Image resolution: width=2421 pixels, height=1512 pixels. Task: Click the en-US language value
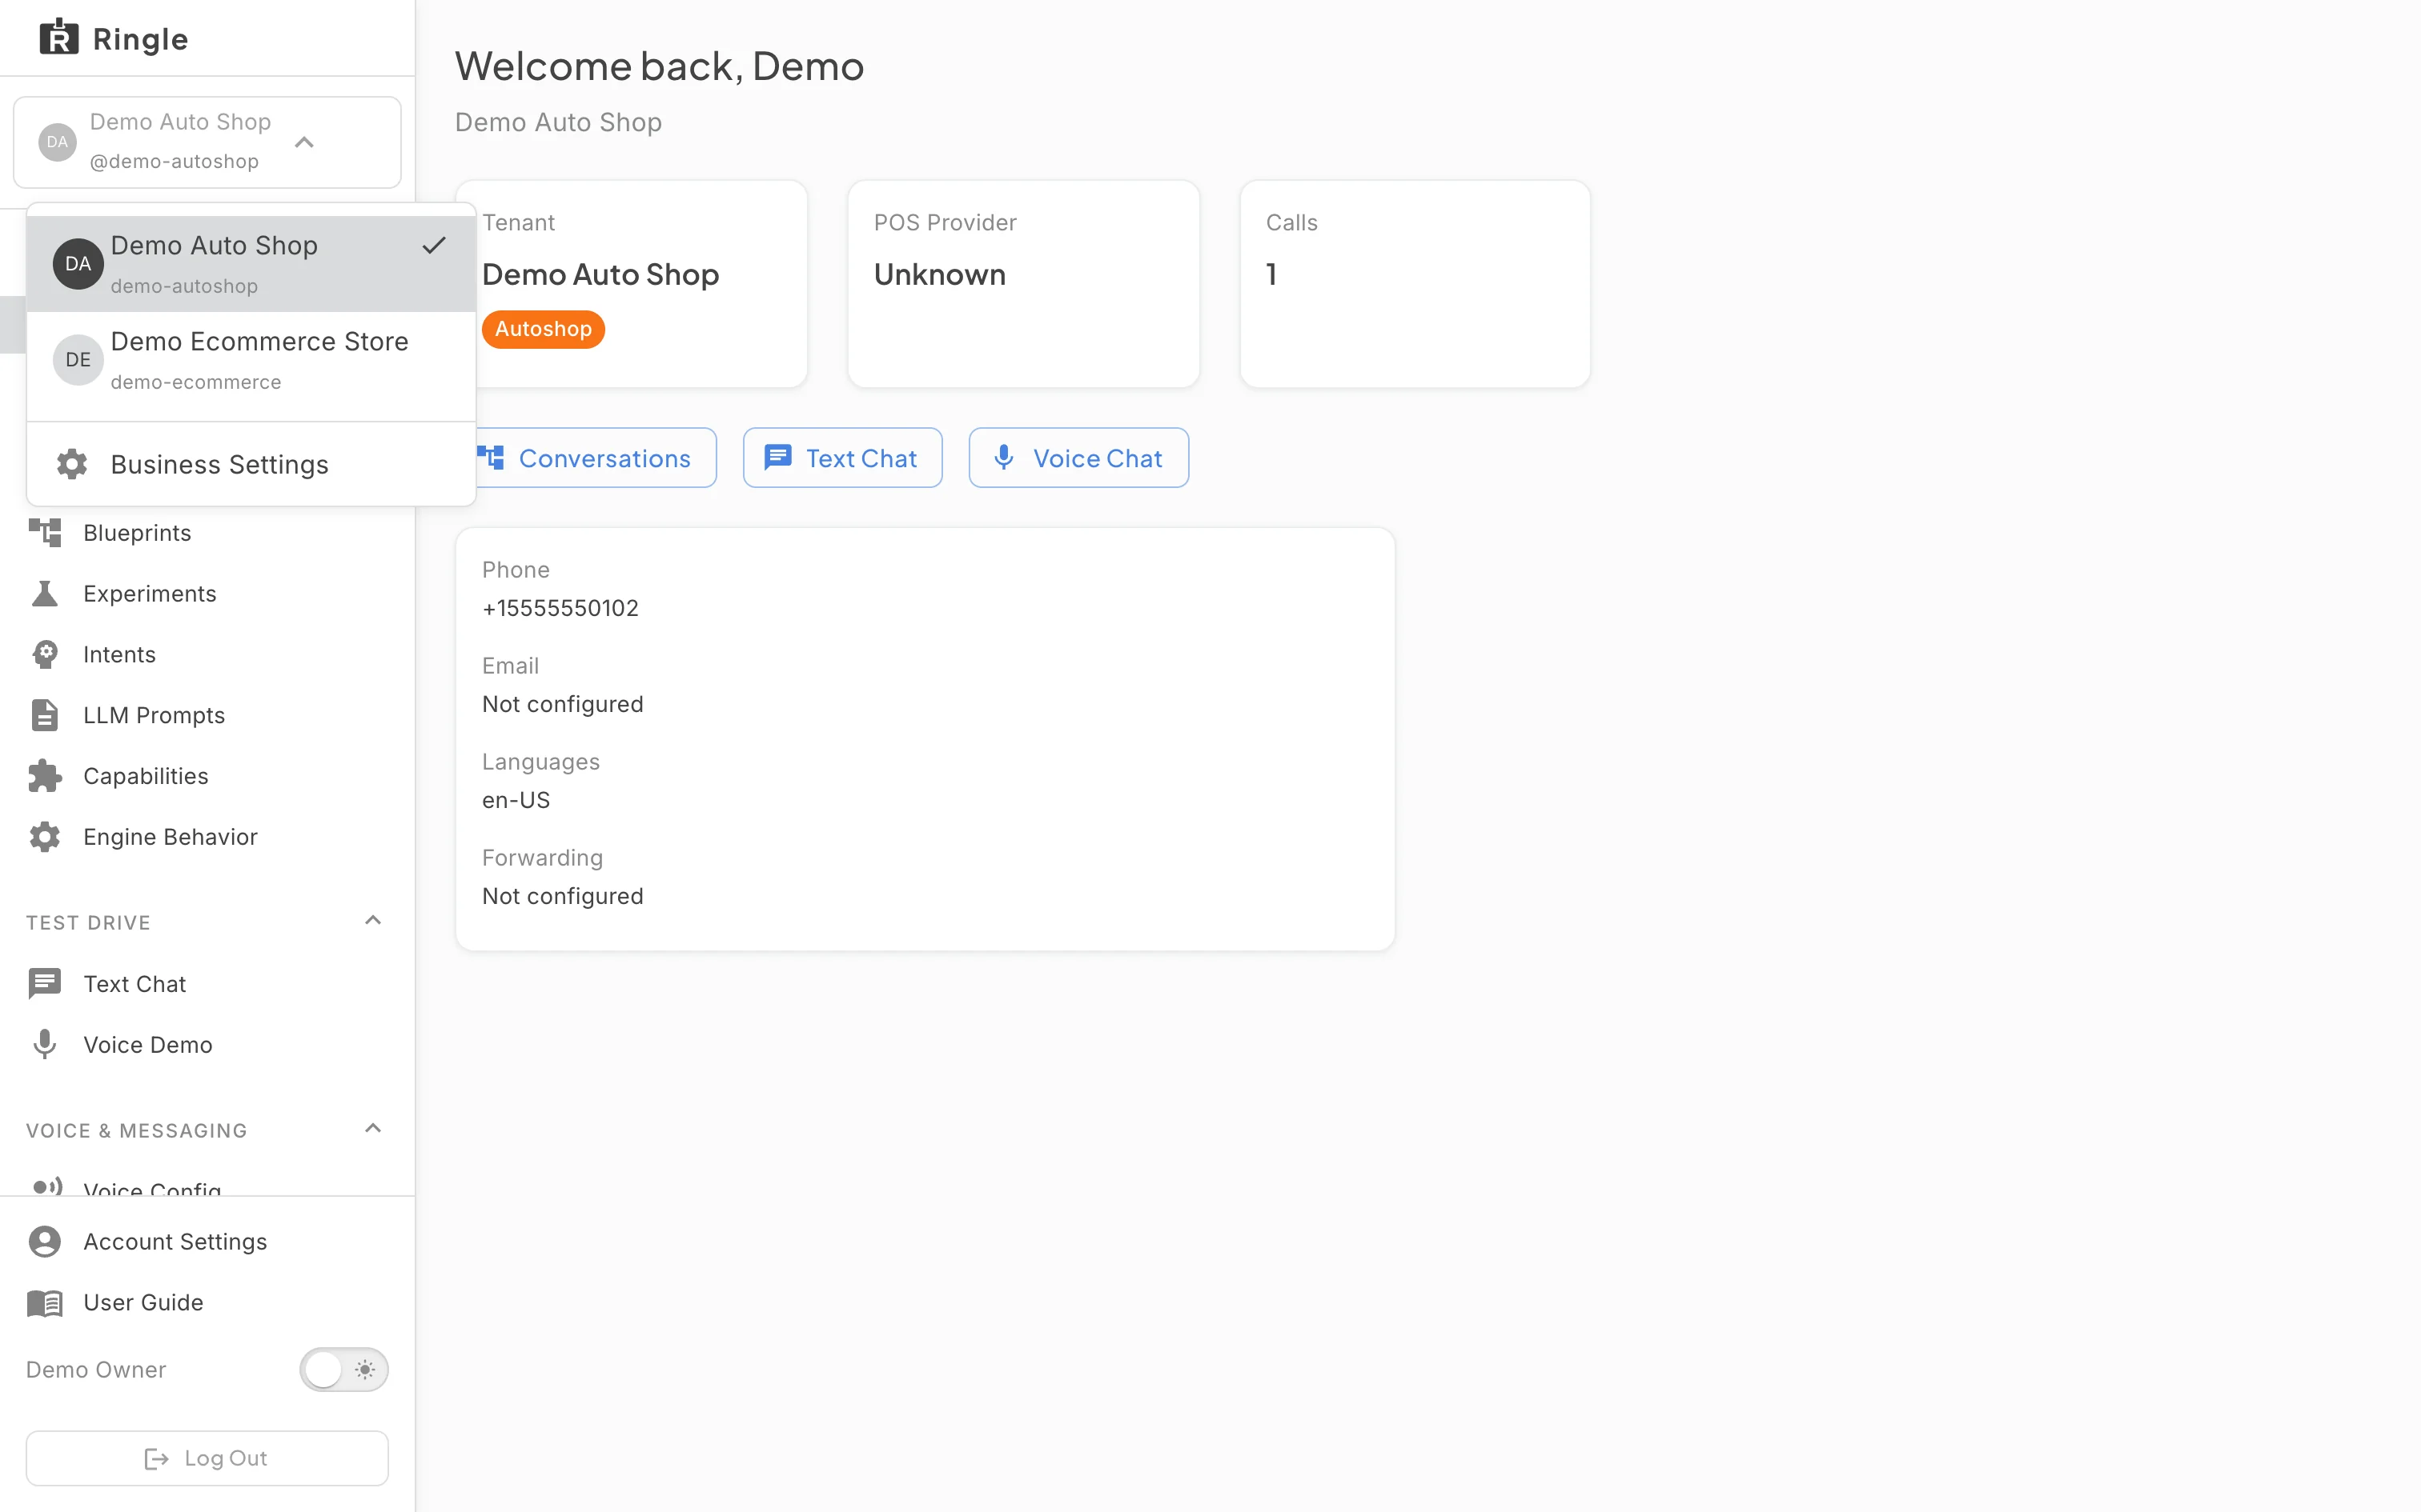click(516, 800)
